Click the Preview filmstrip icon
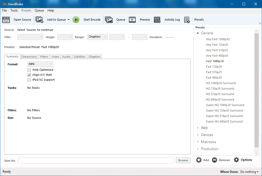Viewport: 262px width, 176px height. (x=132, y=20)
